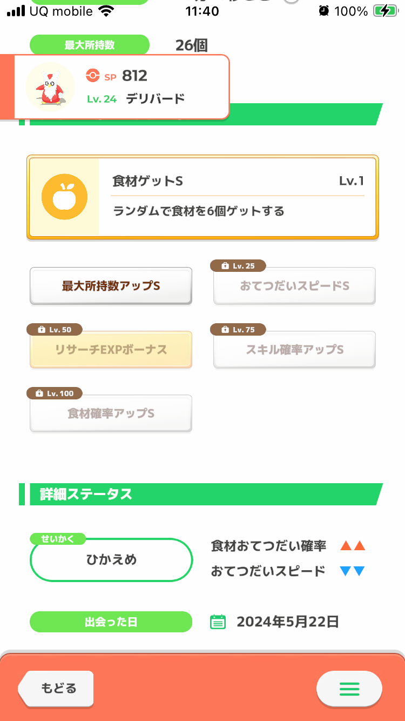The image size is (405, 721).
Task: Select the locked リサーチEXPボーナス sub skill
Action: (111, 350)
